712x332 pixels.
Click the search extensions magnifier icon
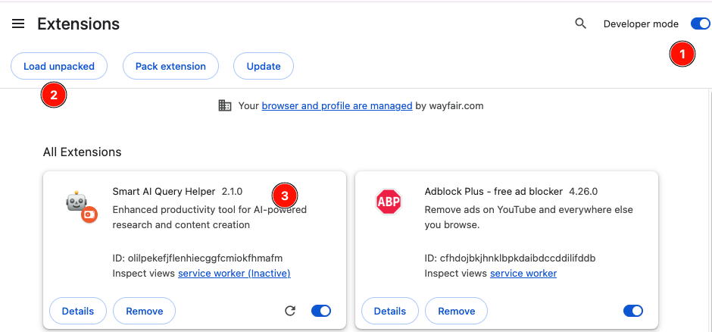tap(581, 23)
